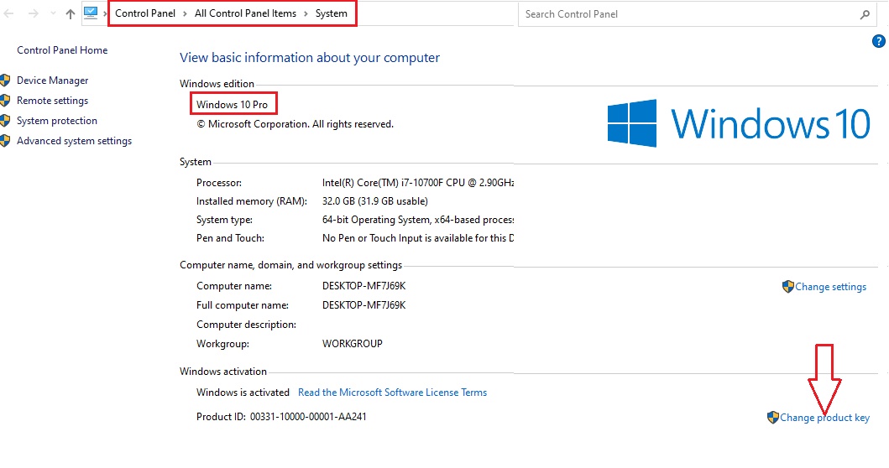Open Device Manager link
Viewport: 889px width, 468px height.
tap(53, 81)
